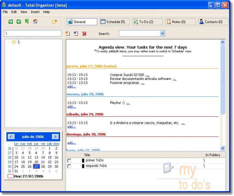Click the folder path input field

pos(33,33)
